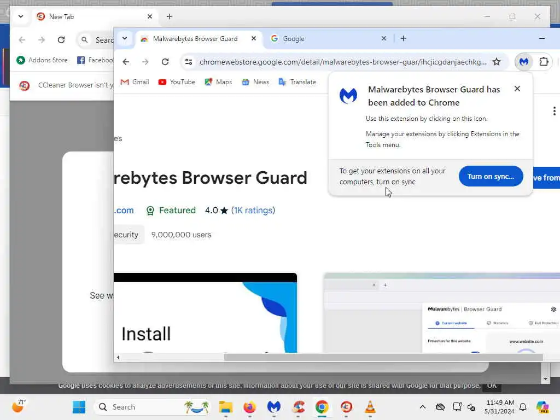Viewport: 560px width, 420px height.
Task: Open notifications bell in system tray
Action: pos(523,407)
